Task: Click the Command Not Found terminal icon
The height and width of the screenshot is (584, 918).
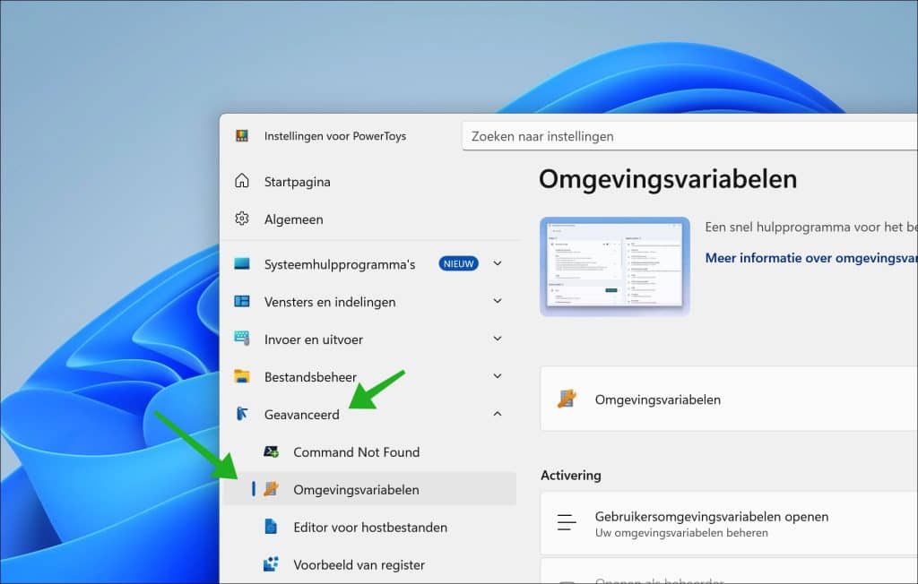Action: pyautogui.click(x=271, y=451)
